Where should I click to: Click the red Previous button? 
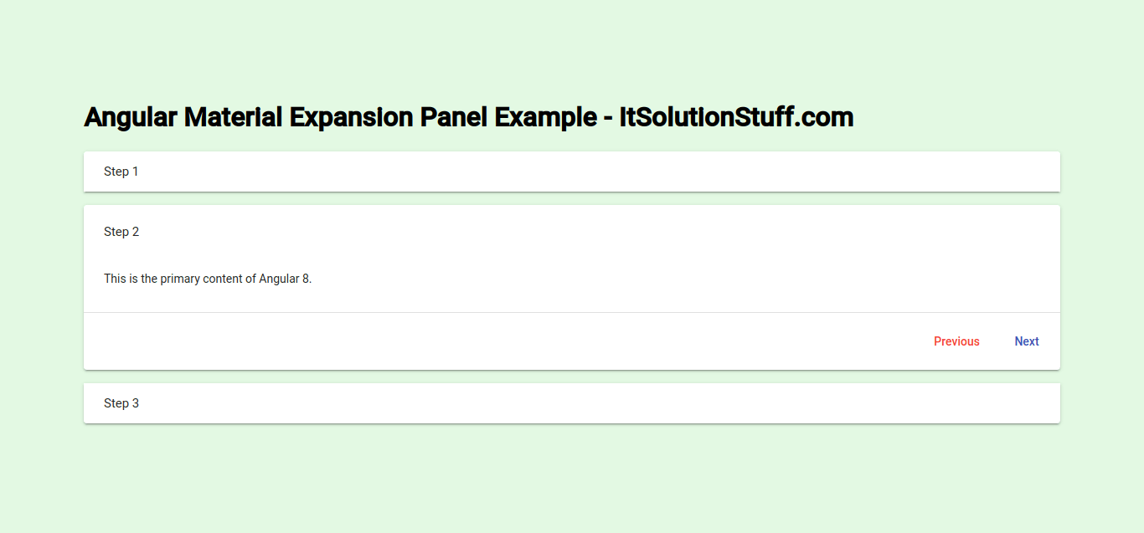click(956, 341)
